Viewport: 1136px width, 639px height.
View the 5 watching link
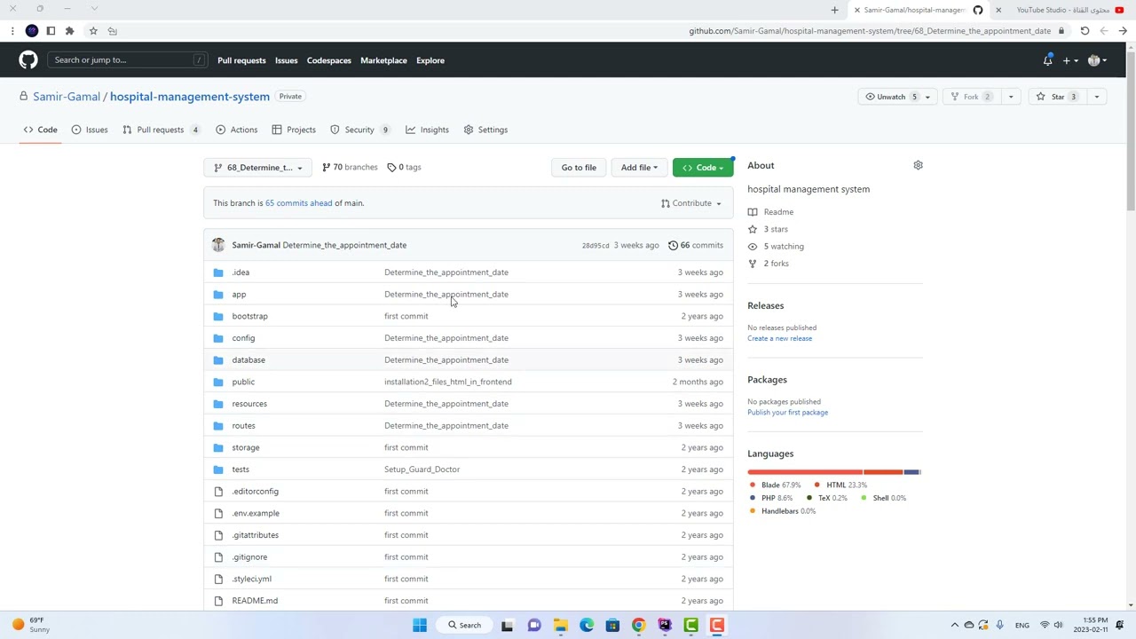click(776, 246)
